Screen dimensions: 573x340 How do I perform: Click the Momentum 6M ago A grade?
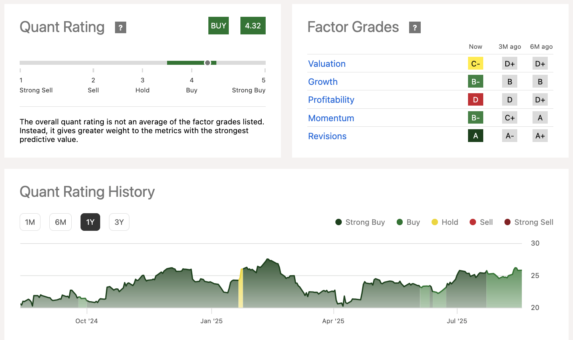coord(540,118)
